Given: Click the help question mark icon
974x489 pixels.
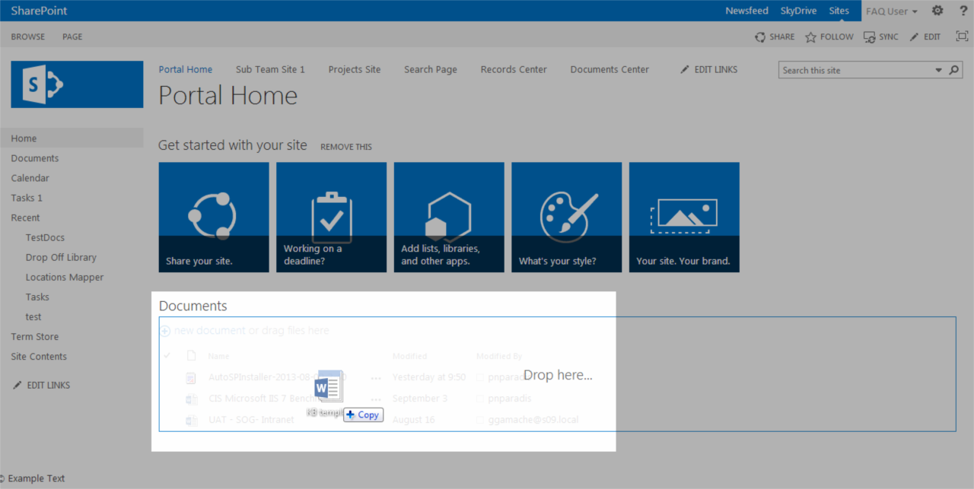Looking at the screenshot, I should (x=963, y=11).
